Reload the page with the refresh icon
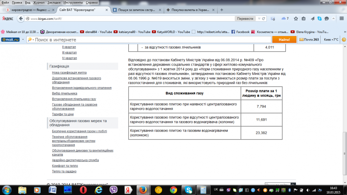This screenshot has height=195, width=347. [x=264, y=19]
